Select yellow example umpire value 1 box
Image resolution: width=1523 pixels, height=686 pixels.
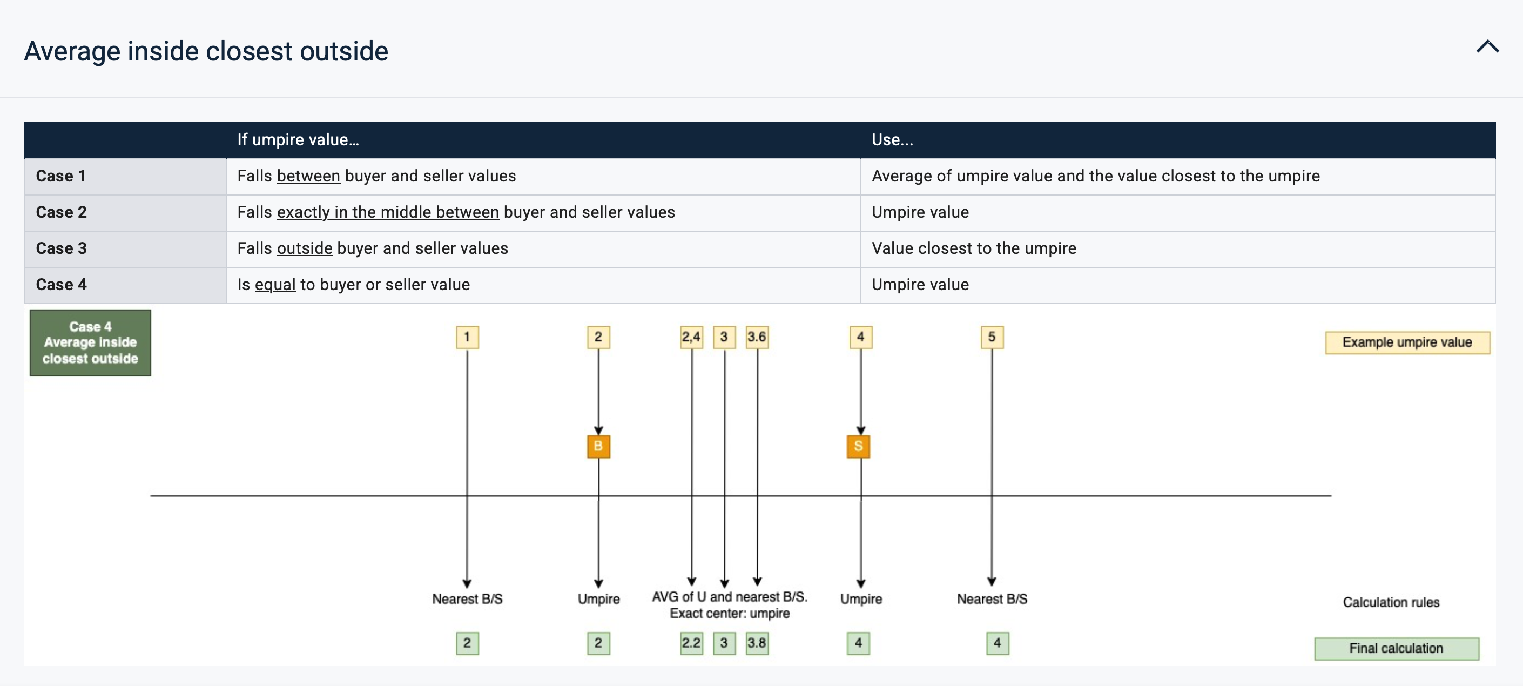tap(467, 337)
